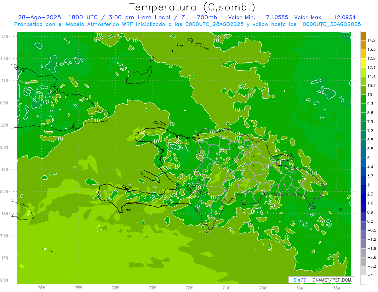Click the 7.2 label on the color scale
378x292 pixels.
click(371, 131)
